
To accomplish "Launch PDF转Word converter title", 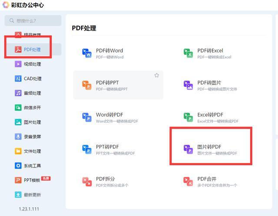I will [109, 51].
